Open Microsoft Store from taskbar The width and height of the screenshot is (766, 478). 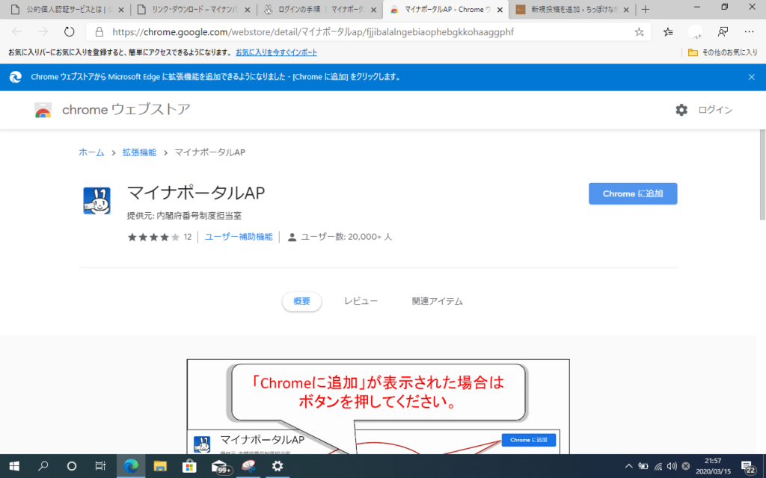[189, 466]
